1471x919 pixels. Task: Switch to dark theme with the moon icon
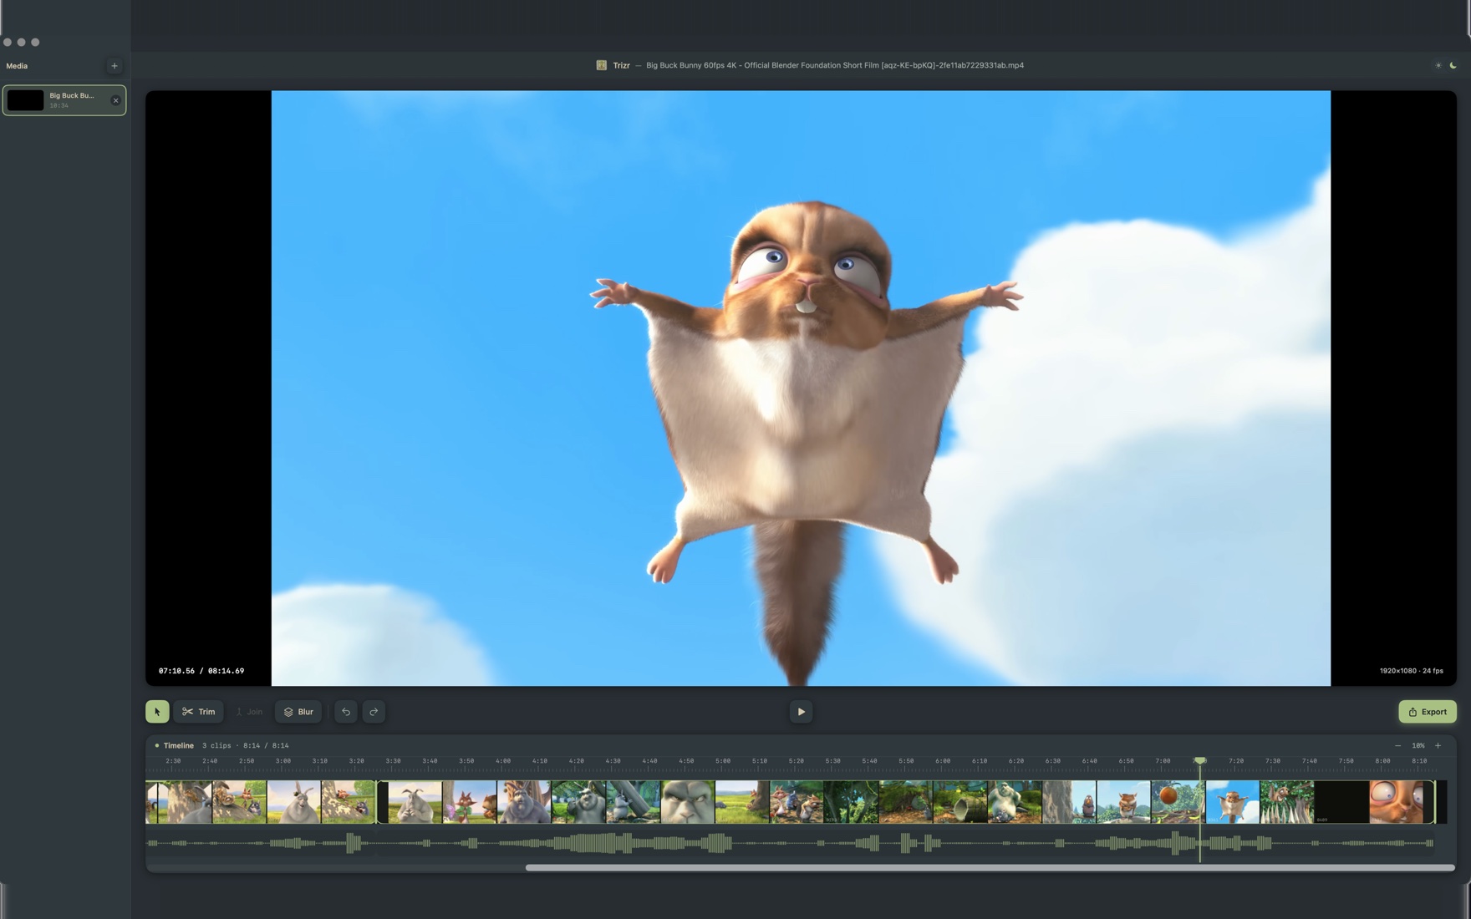[x=1453, y=65]
